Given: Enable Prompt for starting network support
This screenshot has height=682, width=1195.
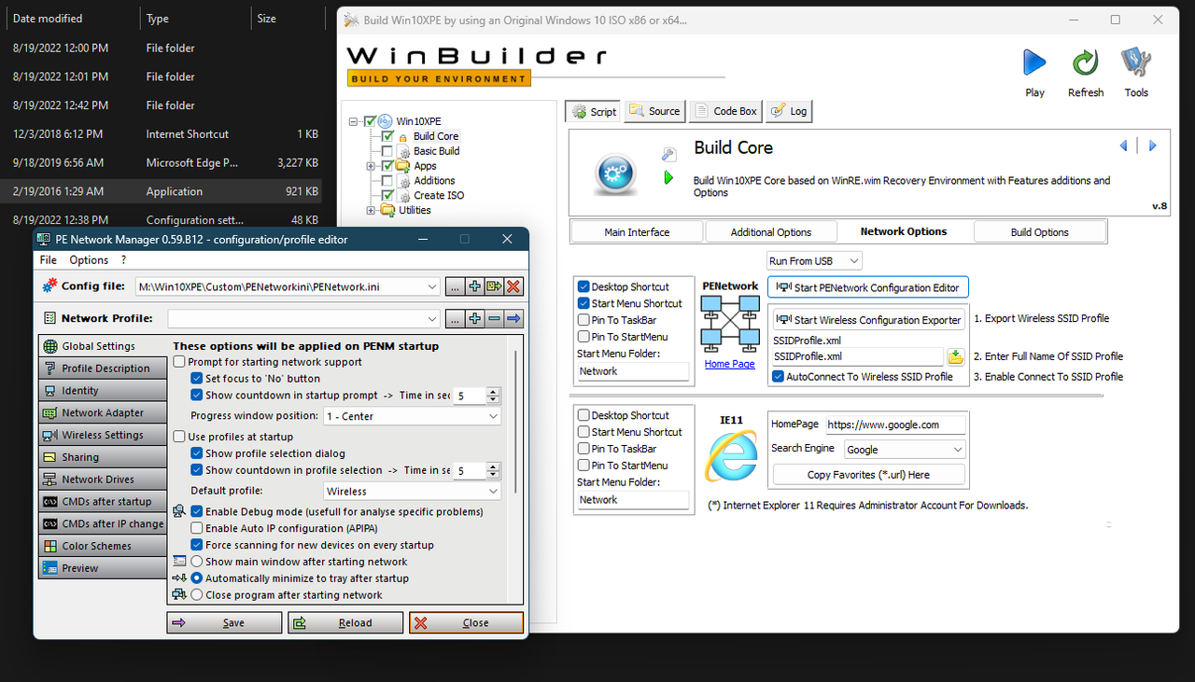Looking at the screenshot, I should pos(179,362).
